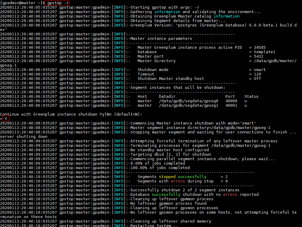
Task: Click the 'Y' confirmation input
Action: pos(6,119)
